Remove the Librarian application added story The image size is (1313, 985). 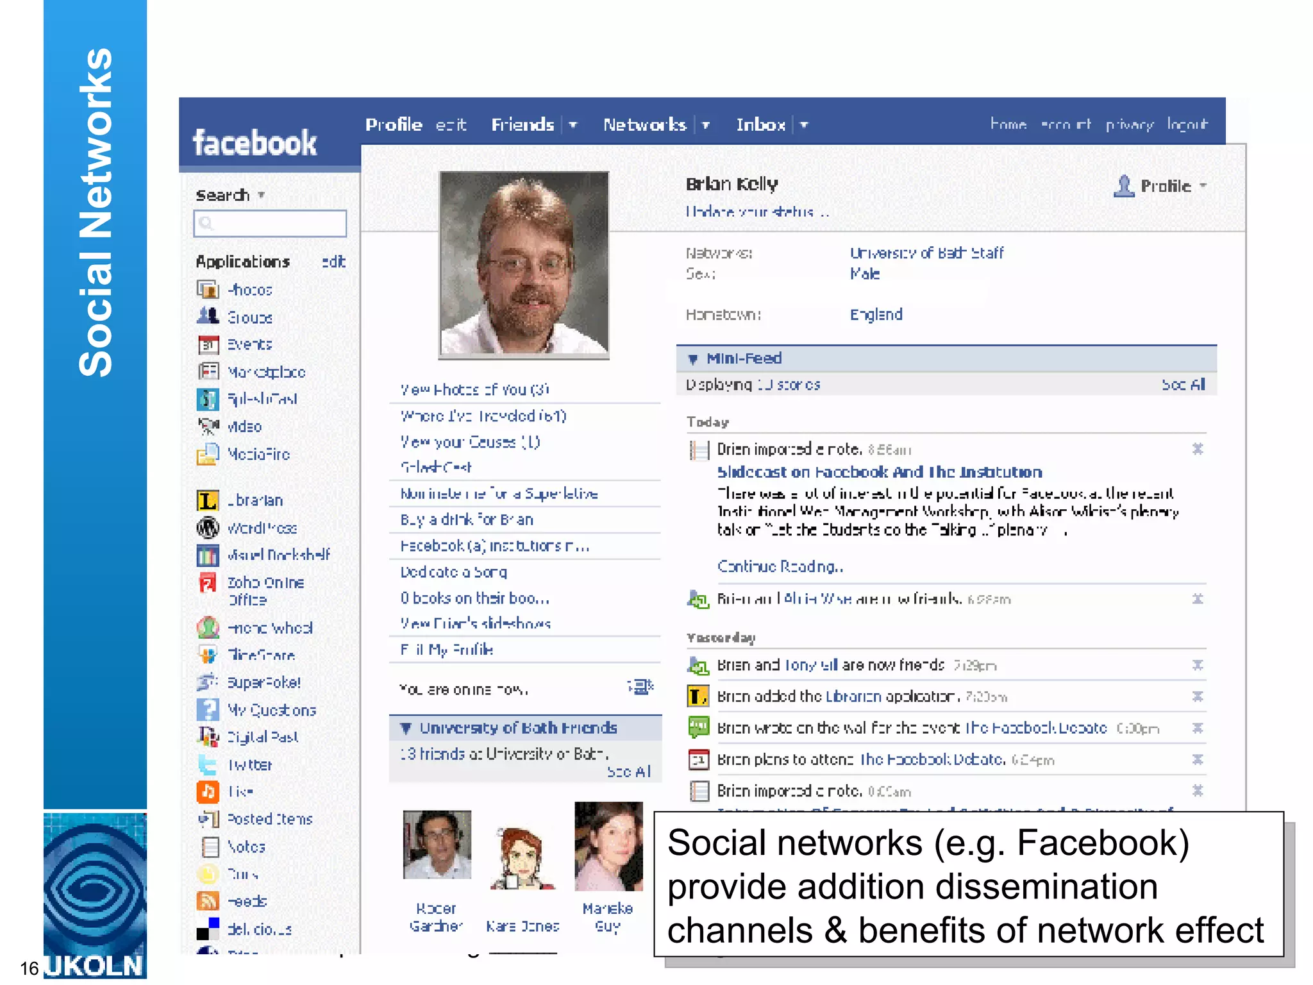tap(1198, 696)
